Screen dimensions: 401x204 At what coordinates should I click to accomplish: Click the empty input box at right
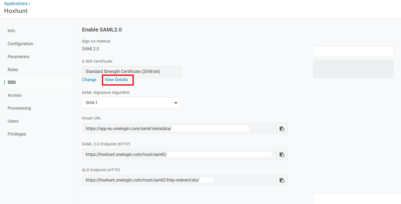[353, 52]
